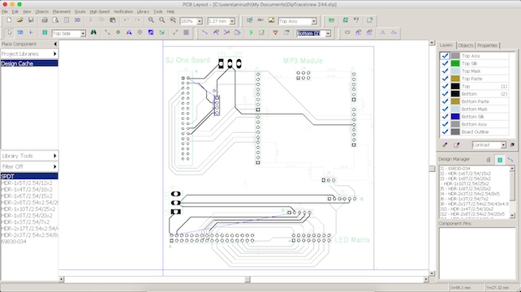Viewport: 521px width, 292px height.
Task: Click the 4x4 grid icon in lower toolbar
Action: (x=186, y=32)
